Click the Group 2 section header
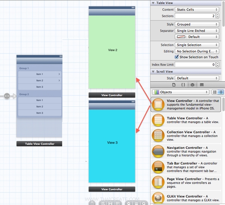The height and width of the screenshot is (205, 225). pos(24,94)
